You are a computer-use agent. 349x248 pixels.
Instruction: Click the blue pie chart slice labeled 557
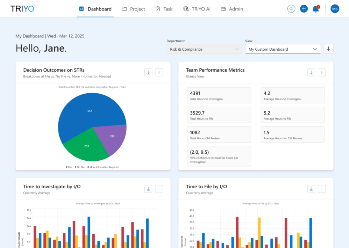90,111
